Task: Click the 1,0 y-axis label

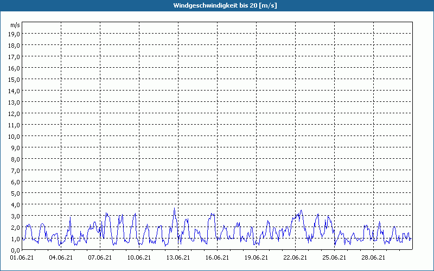Action: pos(16,239)
